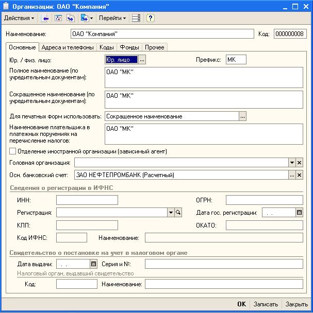The width and height of the screenshot is (313, 313).
Task: Expand the Головная организация dropdown
Action: click(x=292, y=163)
